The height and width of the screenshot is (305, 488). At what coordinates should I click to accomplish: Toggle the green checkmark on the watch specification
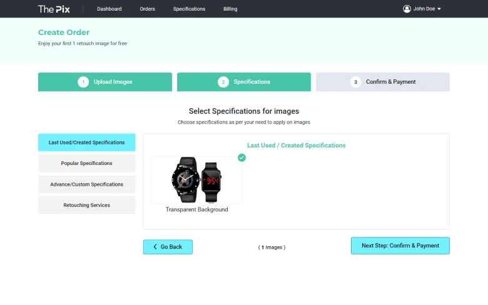(241, 157)
